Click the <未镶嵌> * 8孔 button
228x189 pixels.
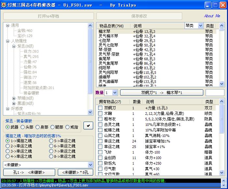(75, 172)
